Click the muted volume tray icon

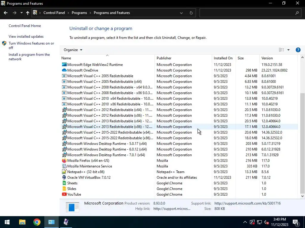pyautogui.click(x=266, y=222)
